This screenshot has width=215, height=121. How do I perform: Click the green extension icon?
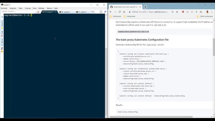coord(196,12)
